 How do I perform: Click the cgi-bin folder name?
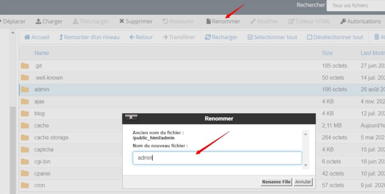click(x=42, y=162)
